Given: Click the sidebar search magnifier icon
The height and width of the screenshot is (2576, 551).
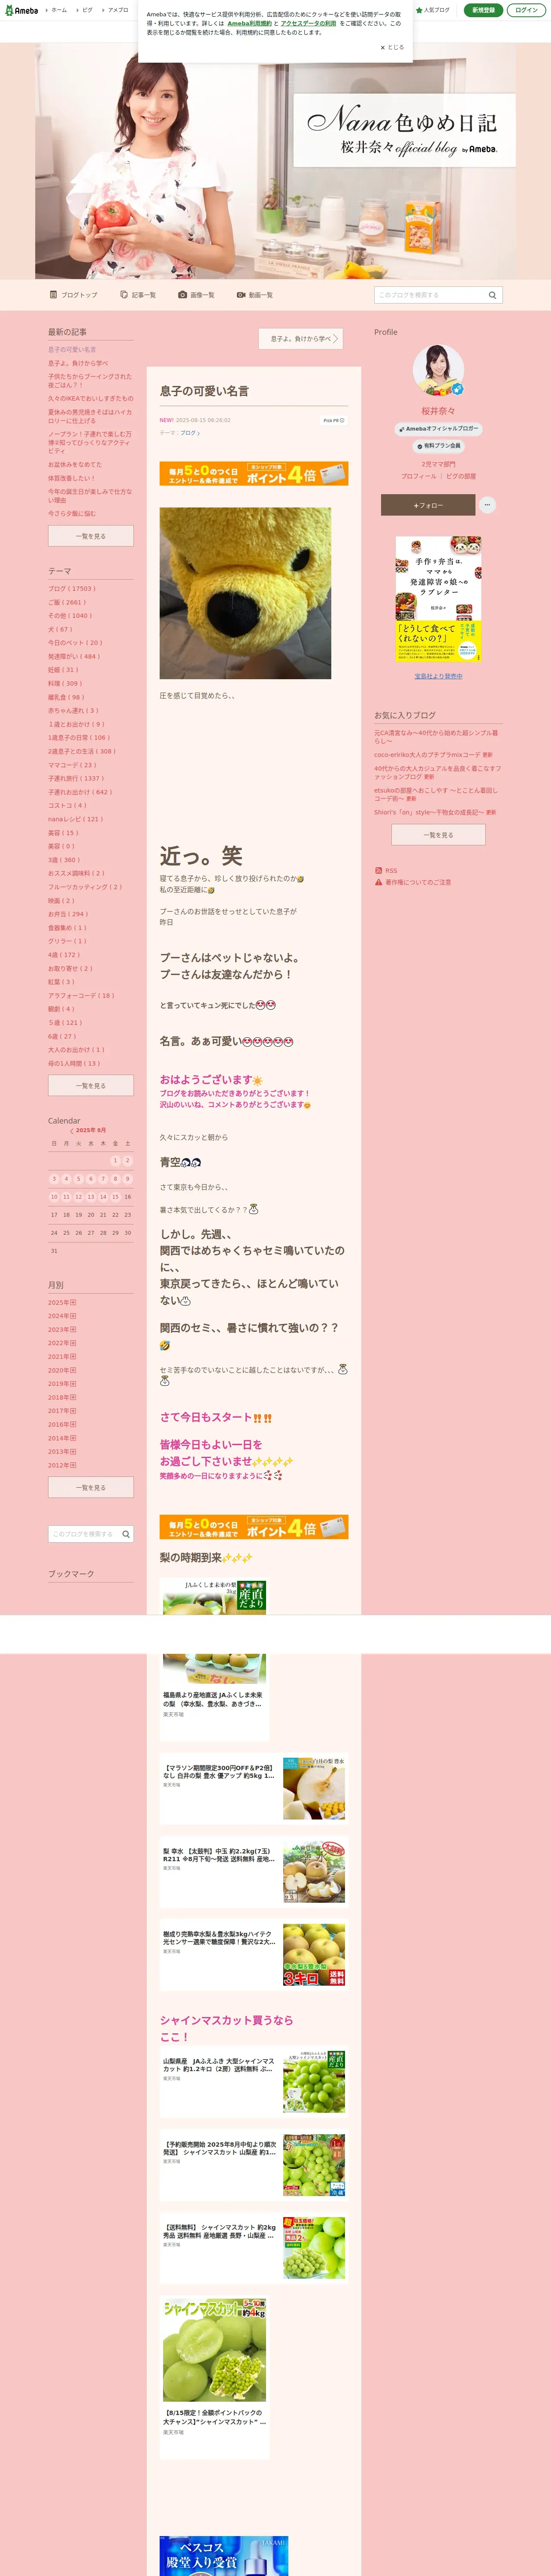Looking at the screenshot, I should [x=126, y=1534].
